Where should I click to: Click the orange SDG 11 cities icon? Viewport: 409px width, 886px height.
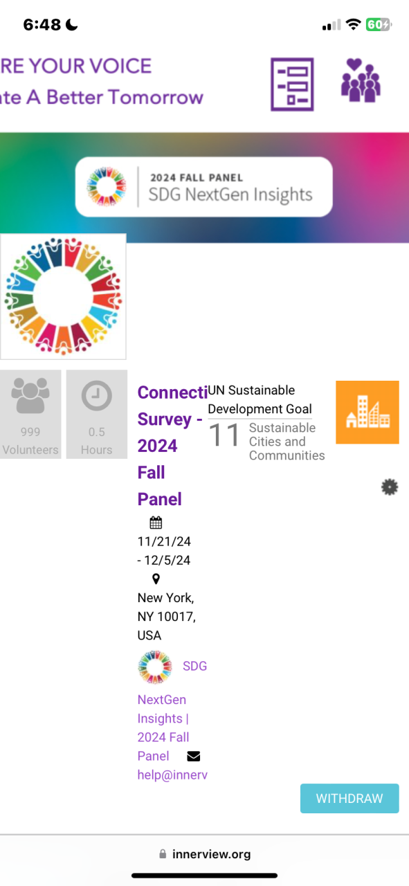pos(367,412)
